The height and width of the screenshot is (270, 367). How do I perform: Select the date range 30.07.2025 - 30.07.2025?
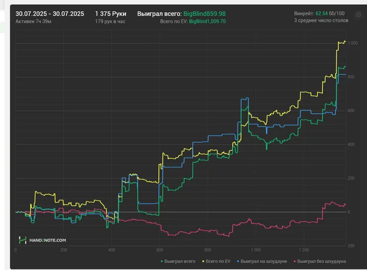click(x=50, y=14)
